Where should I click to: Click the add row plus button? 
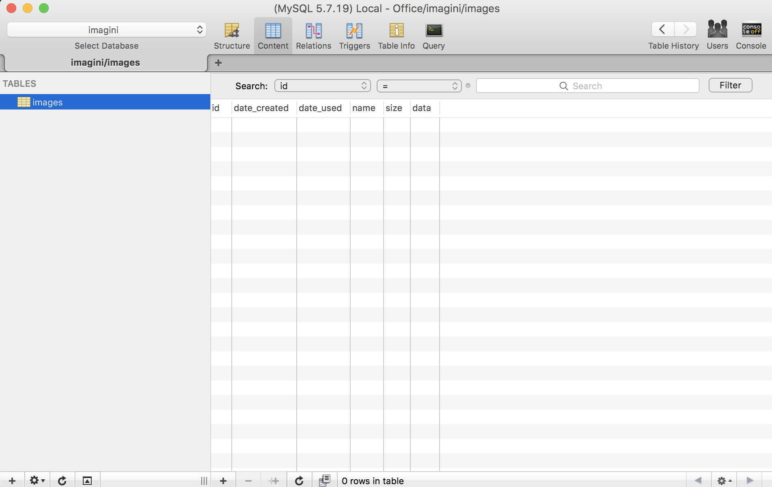pos(223,481)
